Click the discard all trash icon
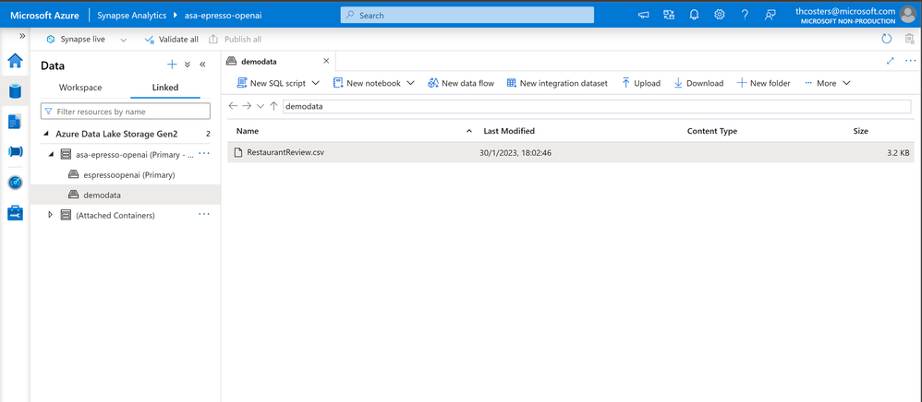Screen dimensions: 922x402 [909, 40]
